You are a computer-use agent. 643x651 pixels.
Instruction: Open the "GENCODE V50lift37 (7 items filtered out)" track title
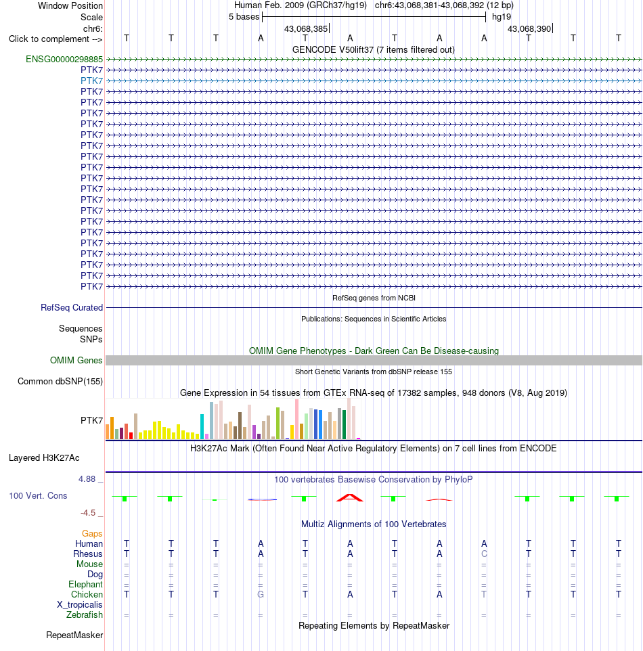click(374, 50)
